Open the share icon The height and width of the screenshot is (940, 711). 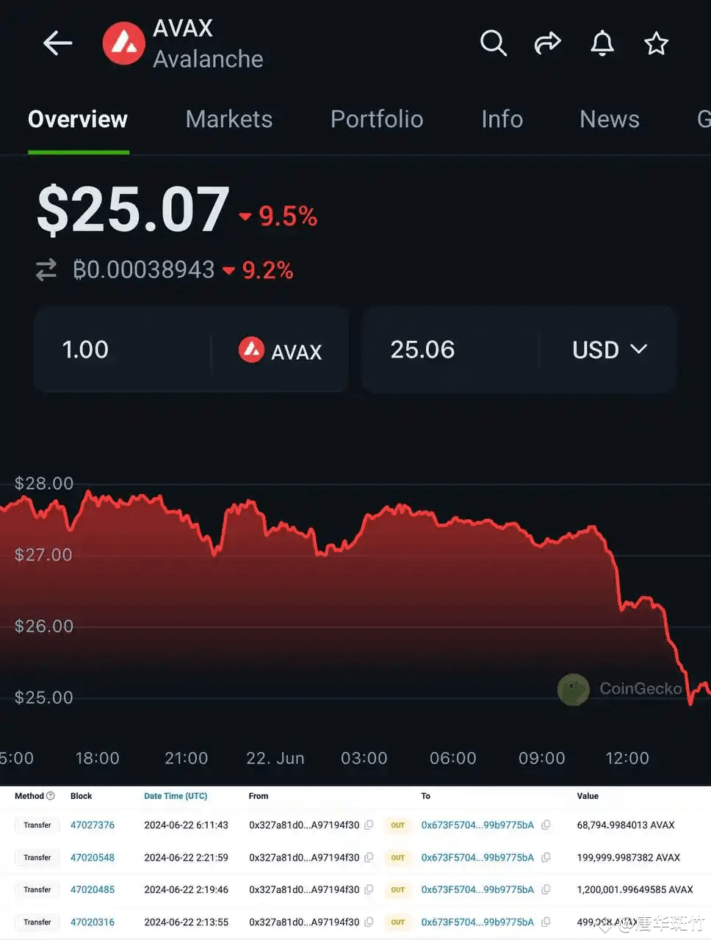tap(547, 43)
